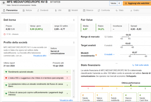
Task: Click insights list scrollbar down arrow
Action: [74, 97]
